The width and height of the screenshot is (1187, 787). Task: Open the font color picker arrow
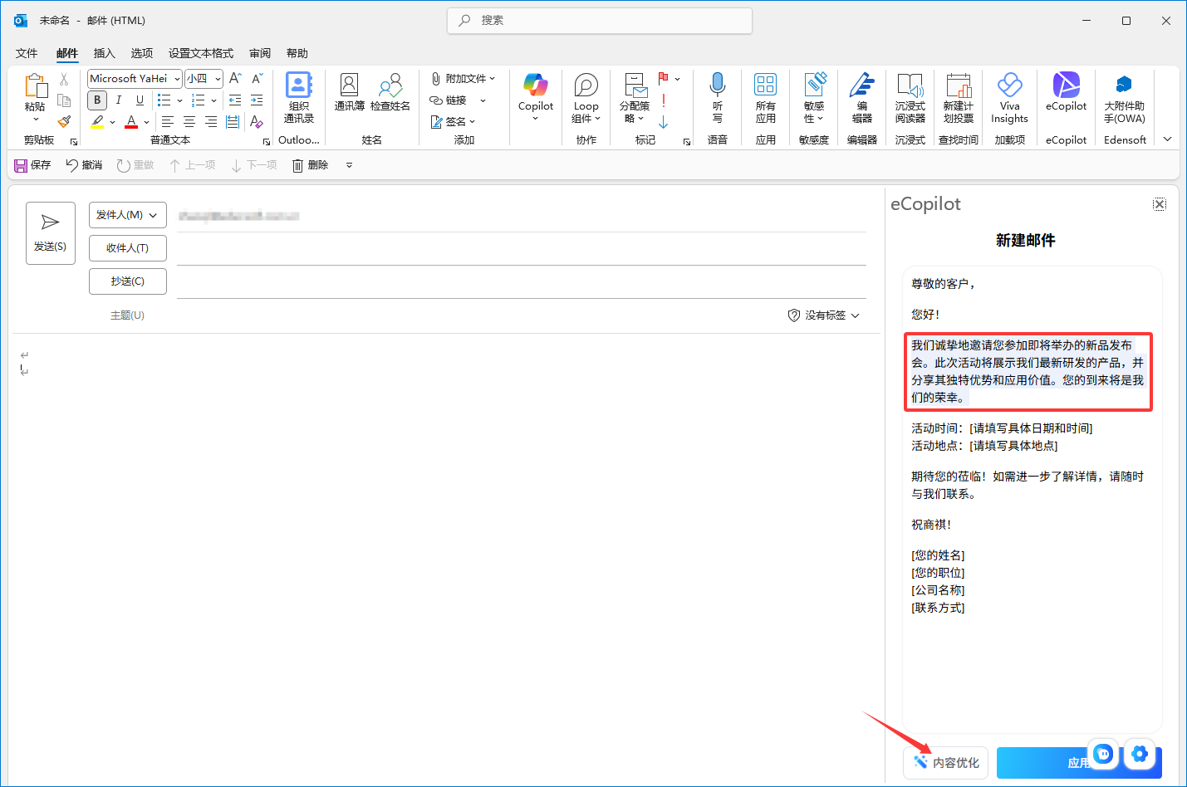(x=147, y=122)
